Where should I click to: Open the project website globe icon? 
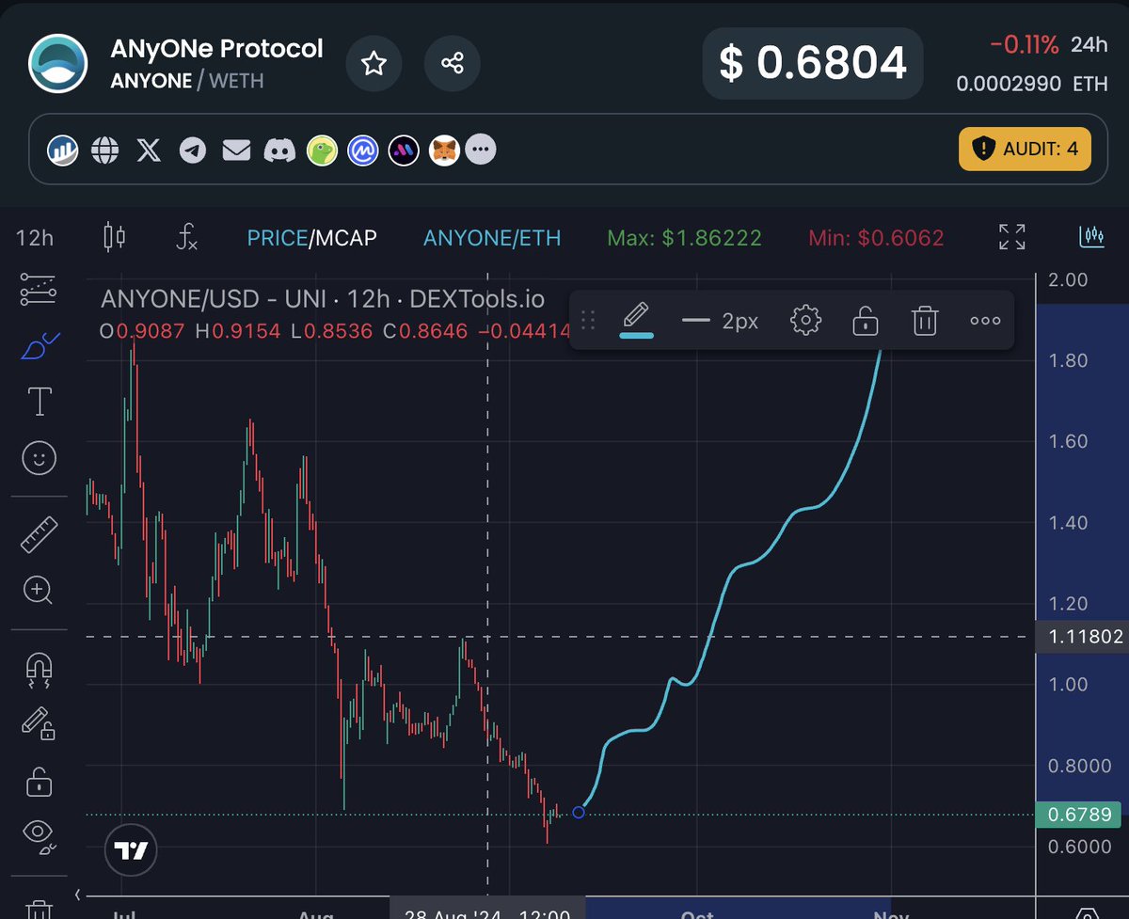click(x=104, y=149)
